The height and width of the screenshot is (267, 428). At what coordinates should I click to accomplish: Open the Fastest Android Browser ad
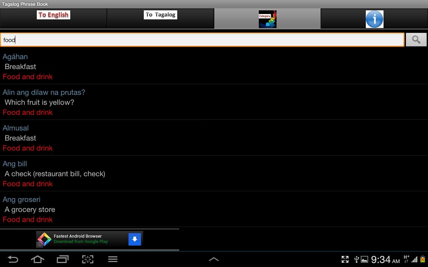coord(90,239)
